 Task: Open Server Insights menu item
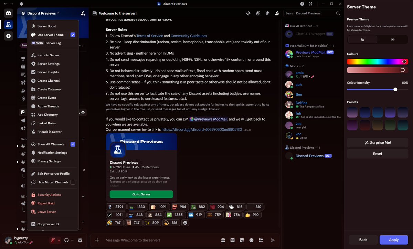click(x=53, y=72)
